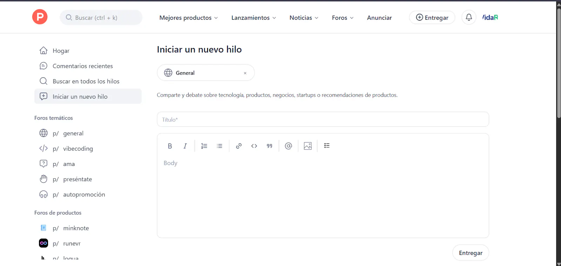Viewport: 561px width, 266px height.
Task: Click the globe icon beside p/ general
Action: tap(43, 133)
